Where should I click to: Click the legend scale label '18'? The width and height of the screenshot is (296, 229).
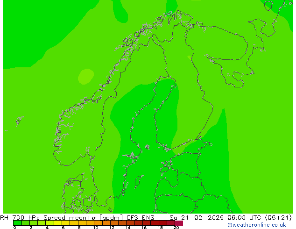[160, 228]
